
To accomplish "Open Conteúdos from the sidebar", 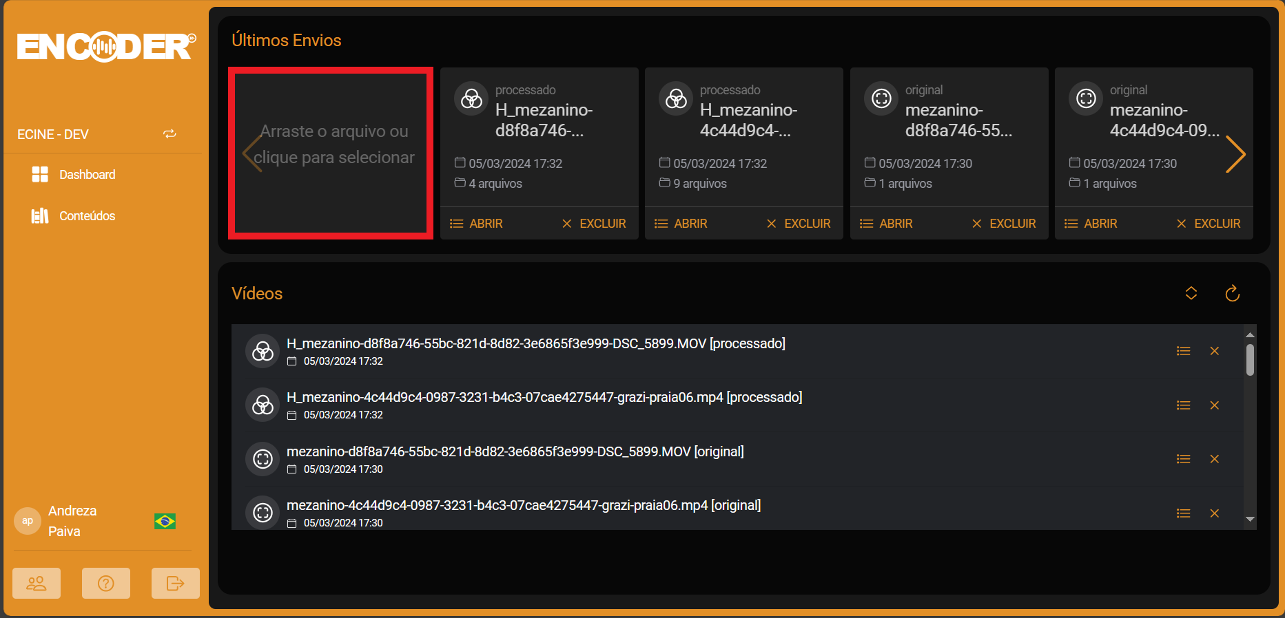I will point(88,216).
